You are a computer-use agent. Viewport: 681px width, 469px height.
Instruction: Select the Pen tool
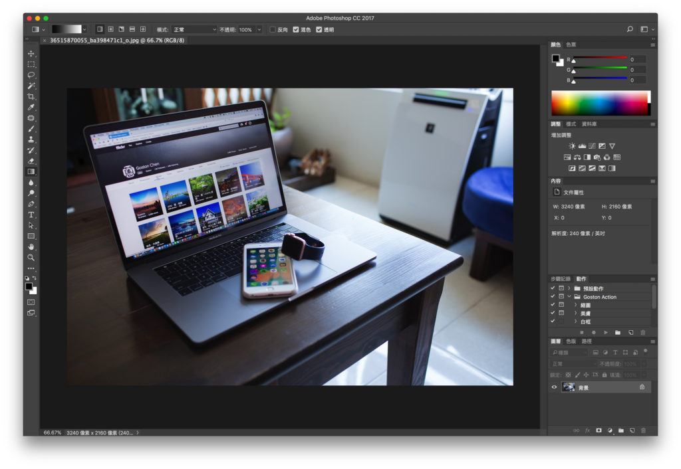31,204
